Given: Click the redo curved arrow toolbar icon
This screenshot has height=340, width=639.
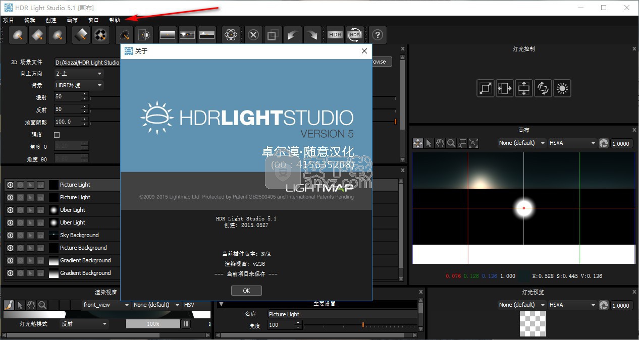Looking at the screenshot, I should tap(312, 35).
